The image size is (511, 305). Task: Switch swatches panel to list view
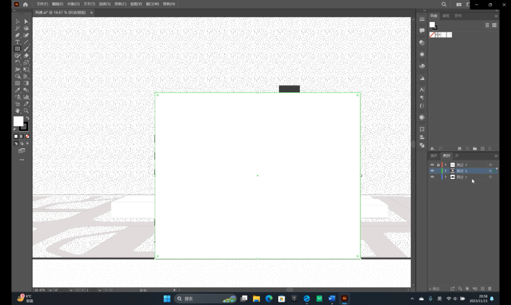pos(487,25)
